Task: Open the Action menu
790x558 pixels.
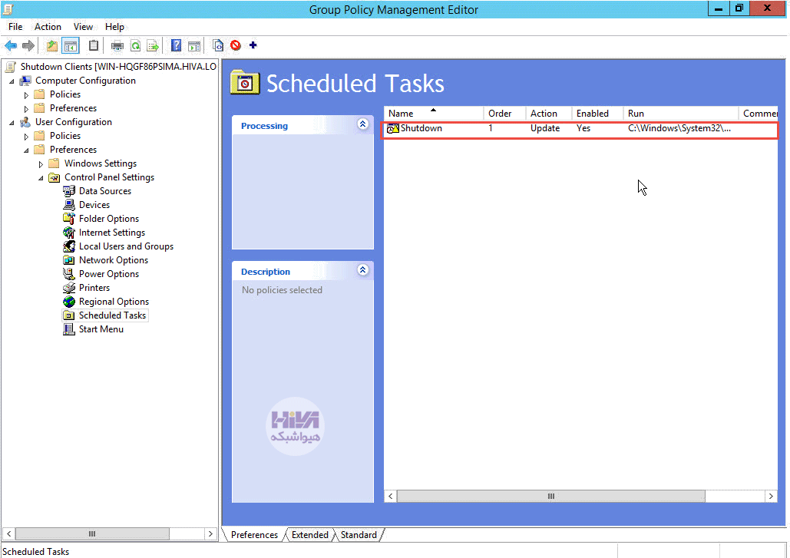Action: 48,27
